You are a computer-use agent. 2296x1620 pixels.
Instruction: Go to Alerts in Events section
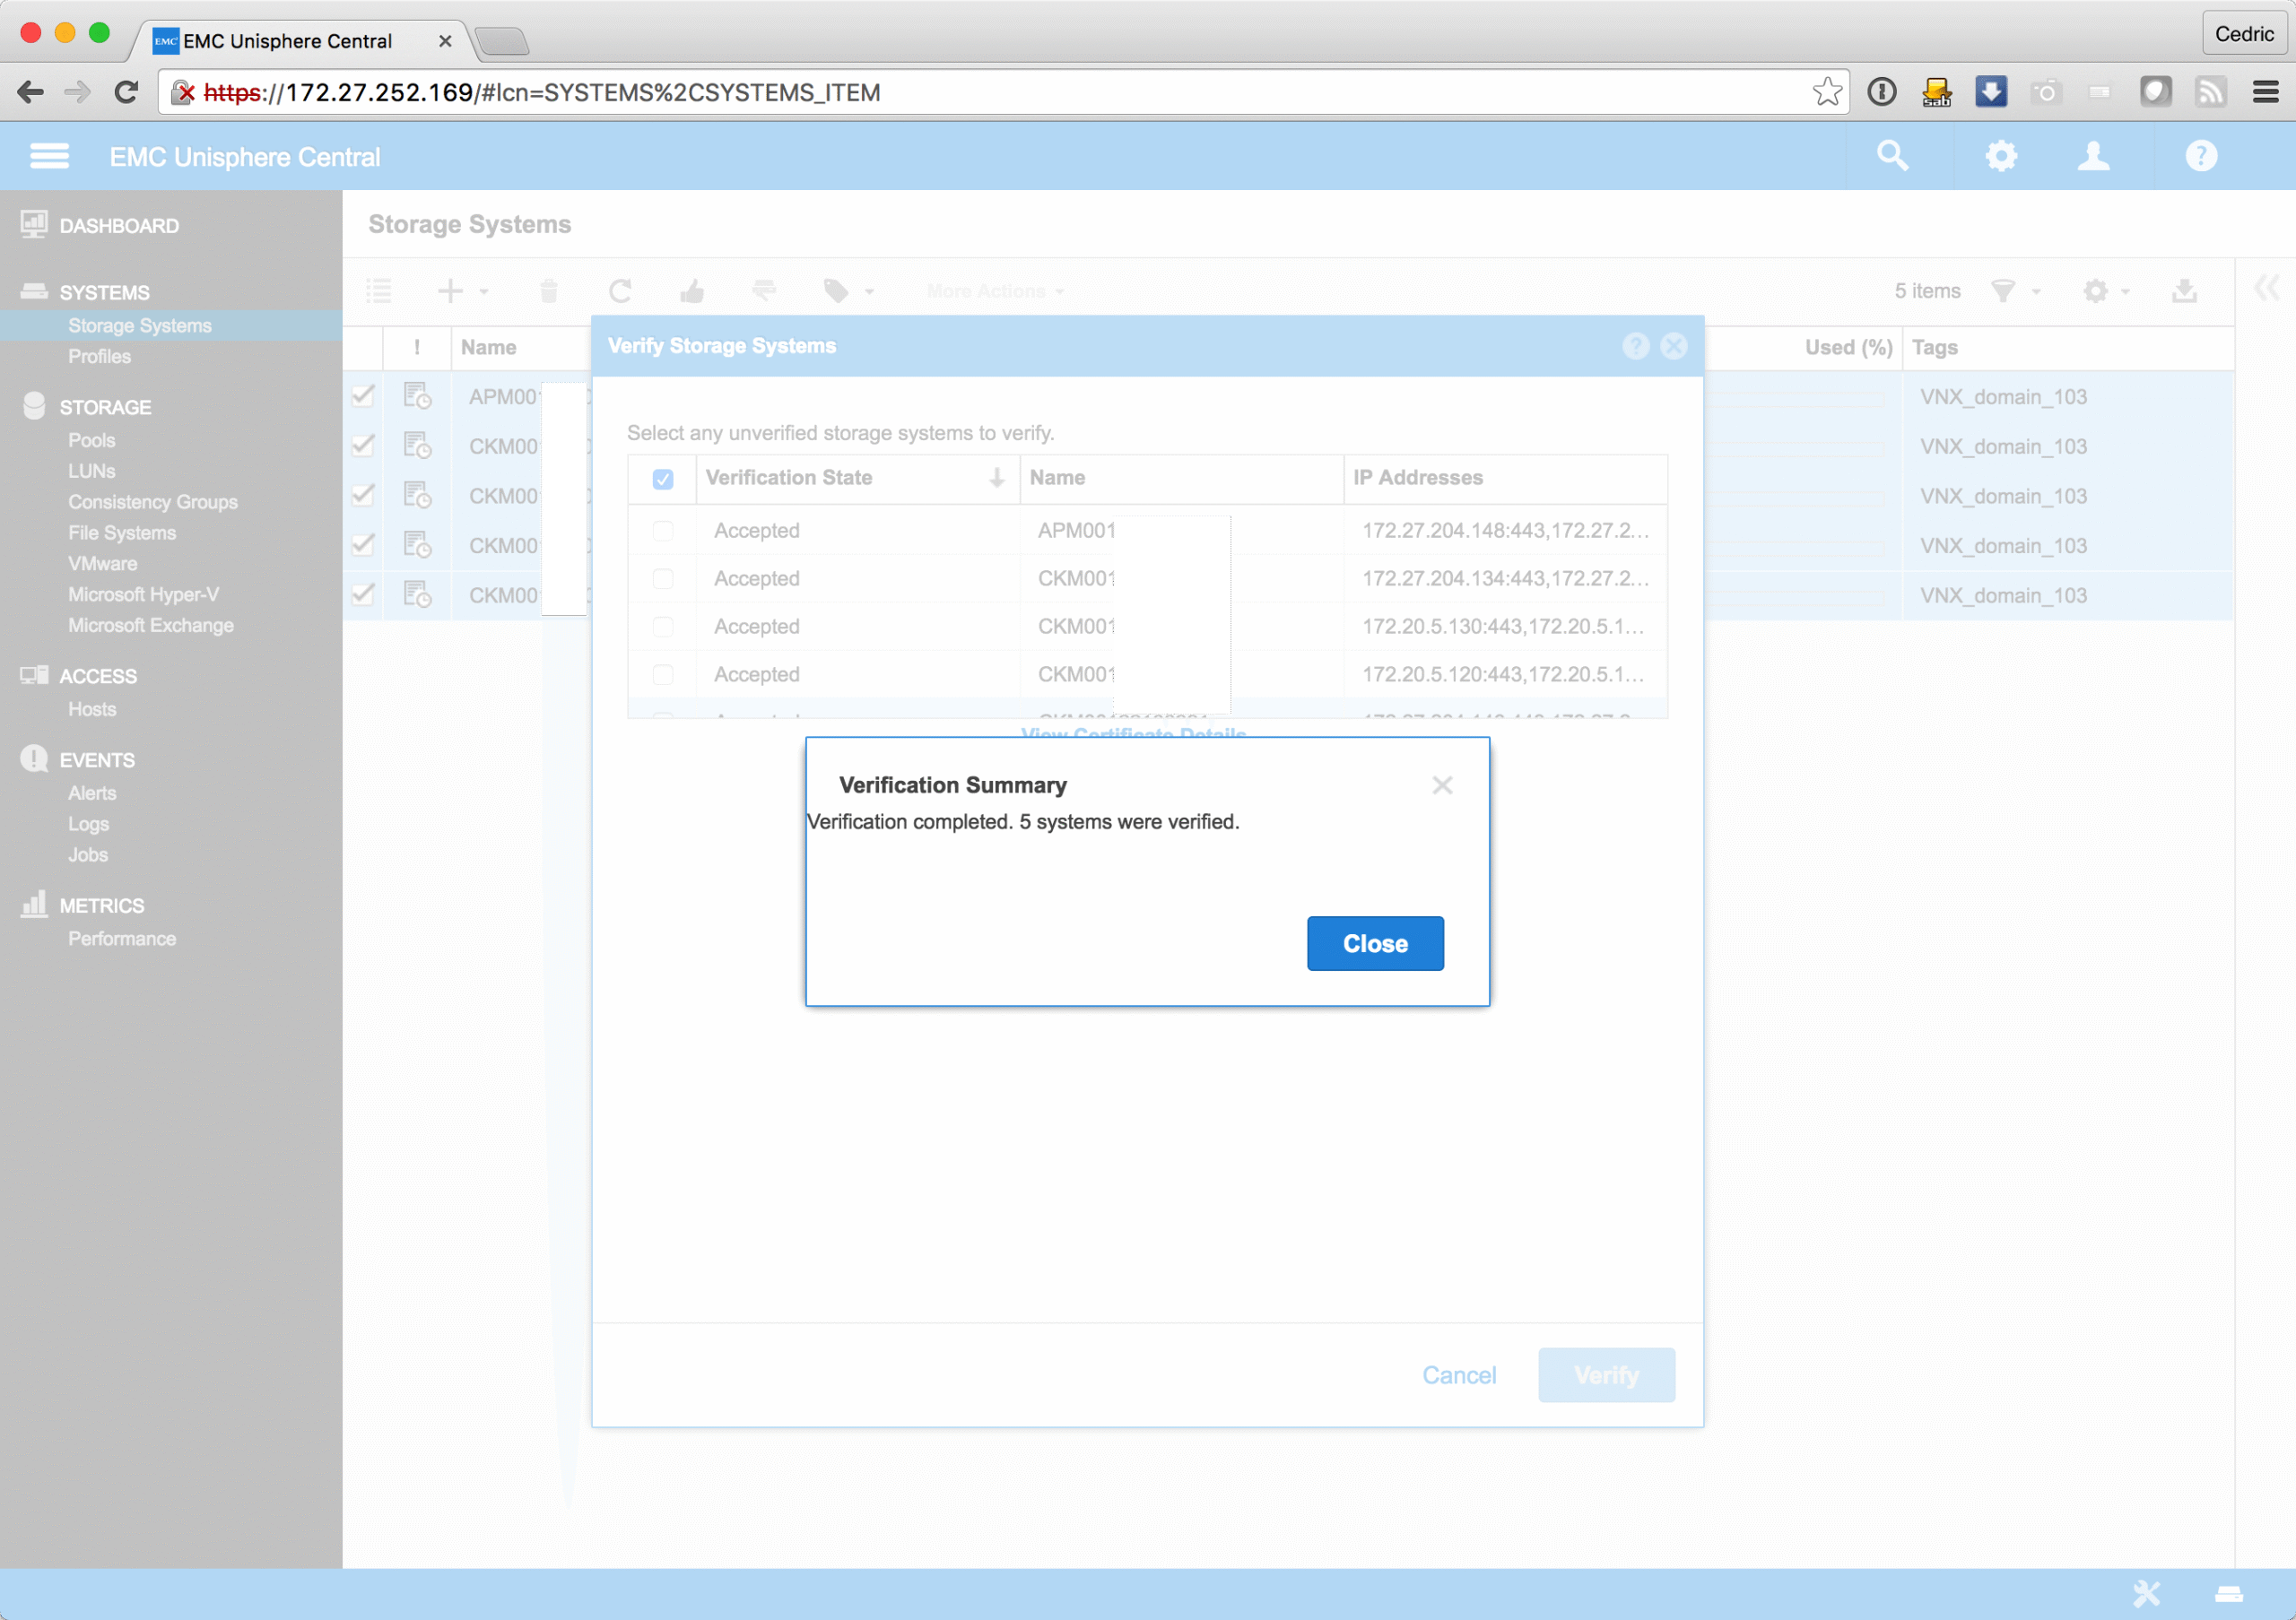(92, 793)
